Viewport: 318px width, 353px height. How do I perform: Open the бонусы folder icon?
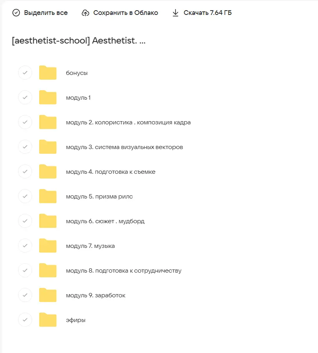point(48,73)
